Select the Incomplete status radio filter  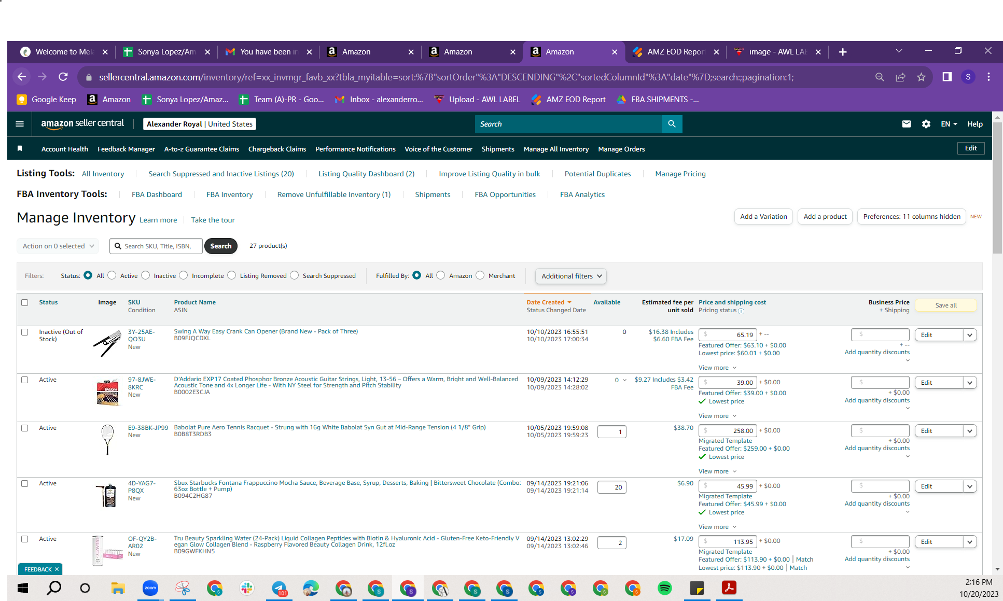click(184, 275)
